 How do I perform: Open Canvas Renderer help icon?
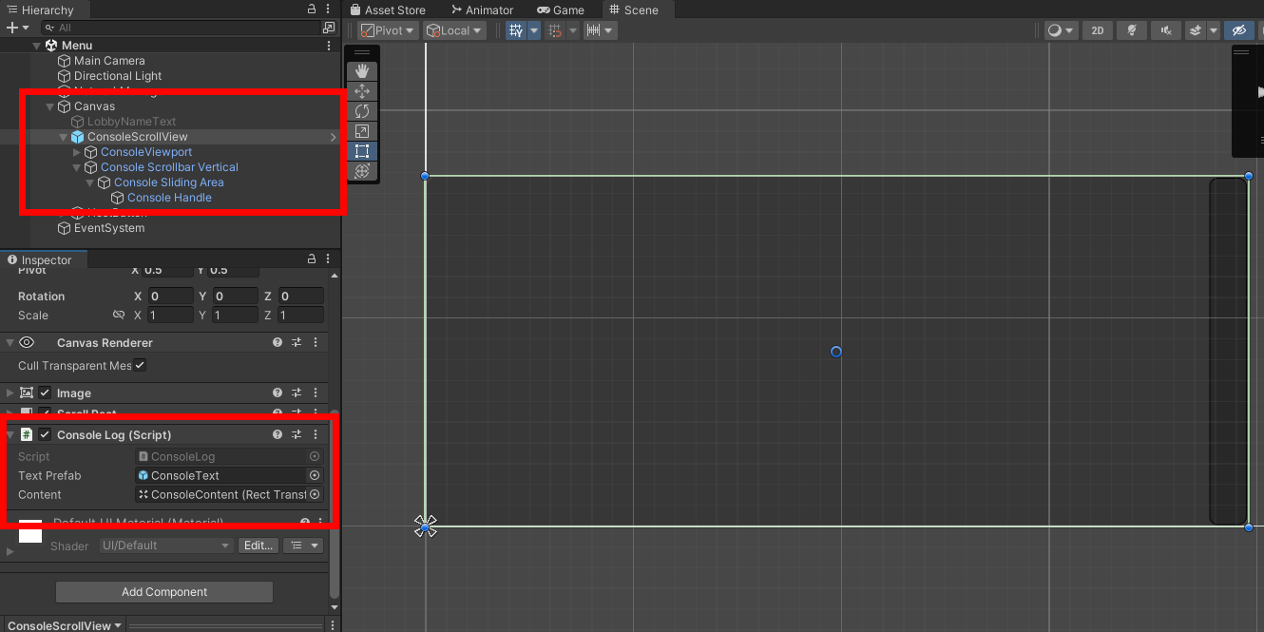coord(278,343)
